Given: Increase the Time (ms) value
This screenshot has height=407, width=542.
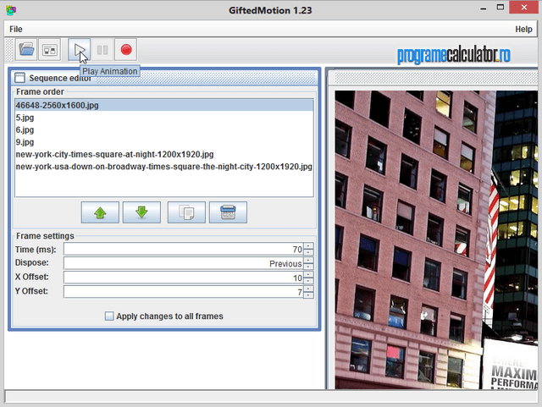Looking at the screenshot, I should [x=308, y=246].
